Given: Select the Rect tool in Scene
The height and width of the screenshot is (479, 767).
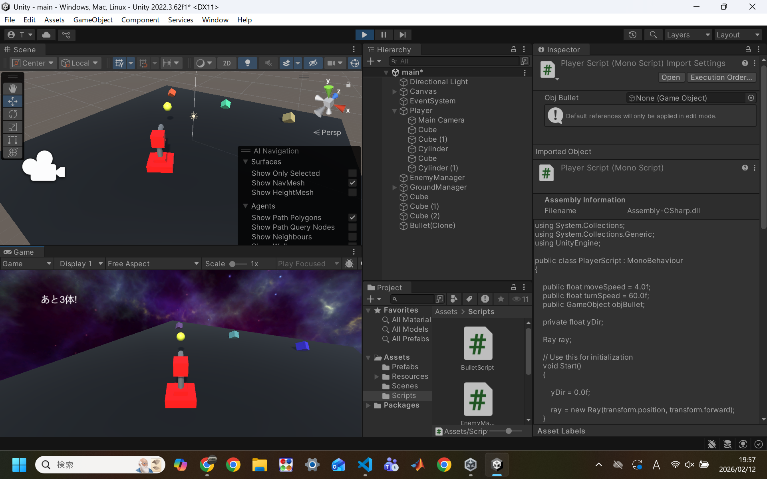Looking at the screenshot, I should coord(13,140).
